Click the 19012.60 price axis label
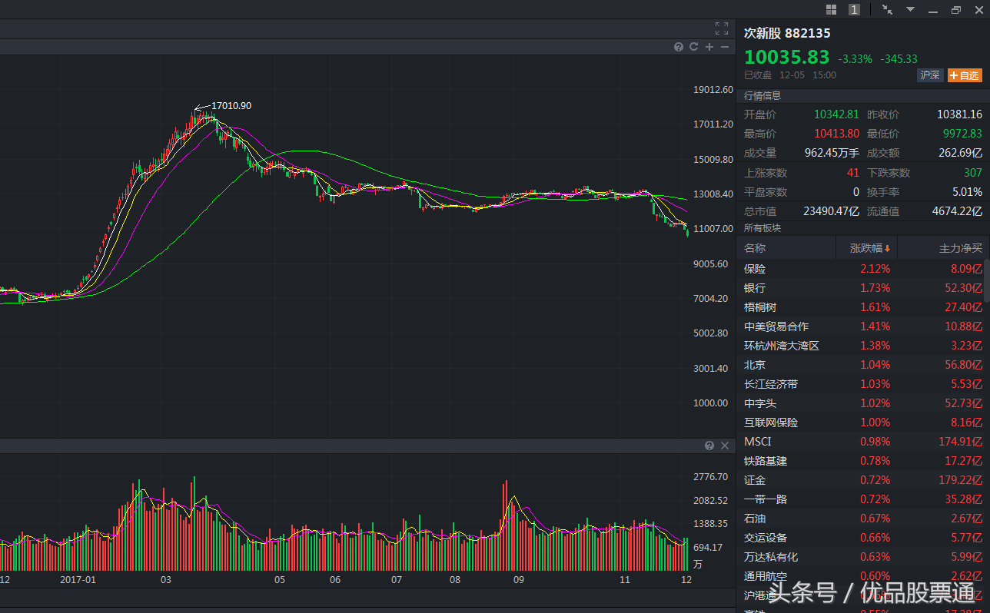Screen dimensions: 990x613 pos(713,89)
